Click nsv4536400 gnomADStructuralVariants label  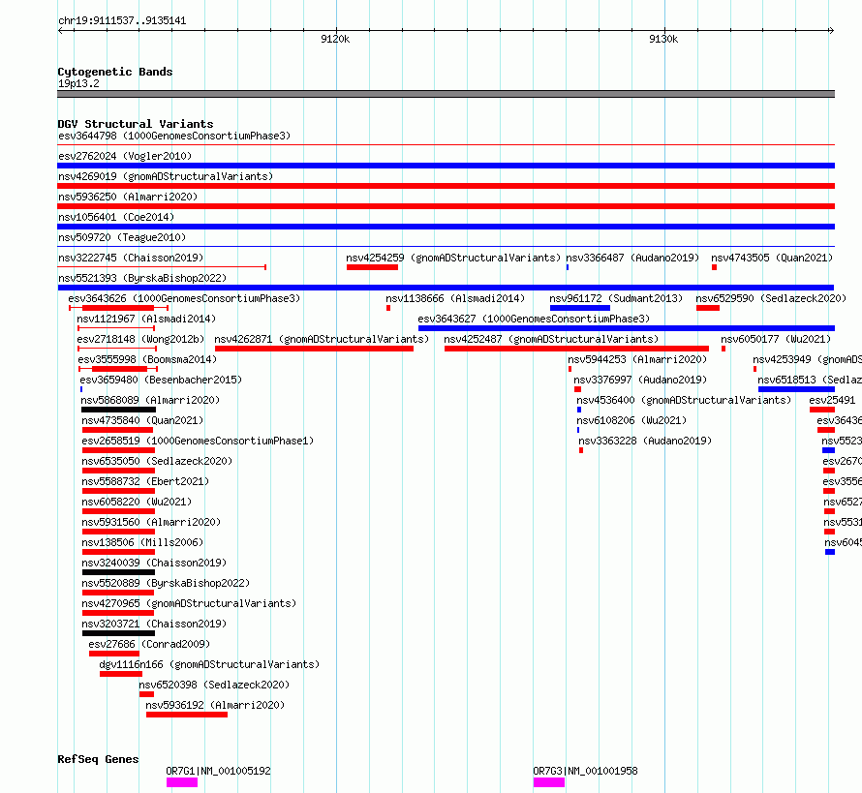click(684, 400)
